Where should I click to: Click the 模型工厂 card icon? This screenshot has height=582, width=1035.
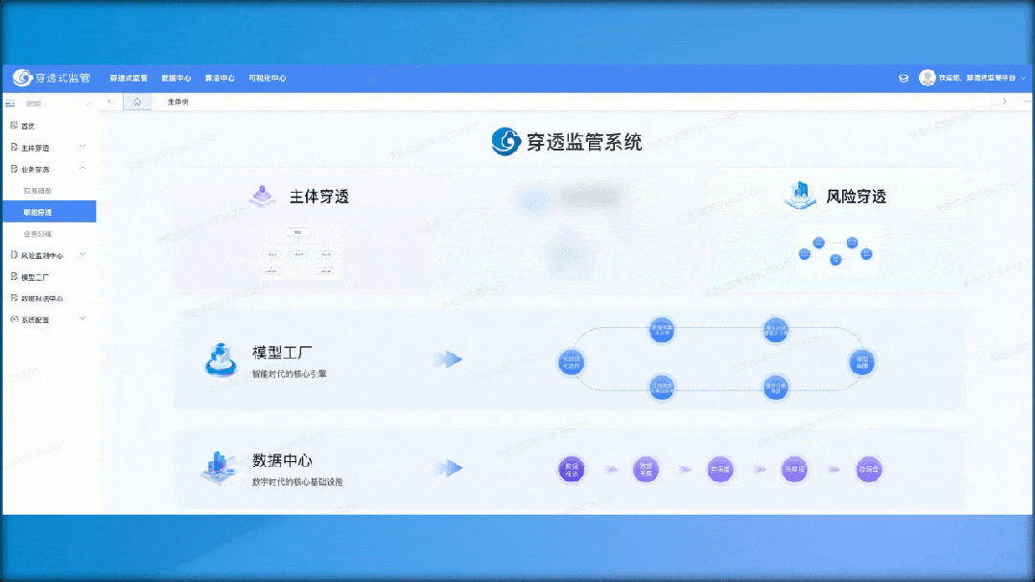pos(221,360)
